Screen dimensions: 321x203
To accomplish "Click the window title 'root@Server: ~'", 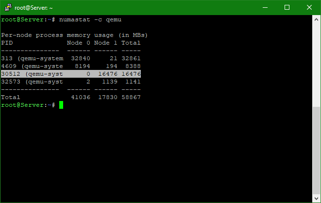I will tap(34, 8).
